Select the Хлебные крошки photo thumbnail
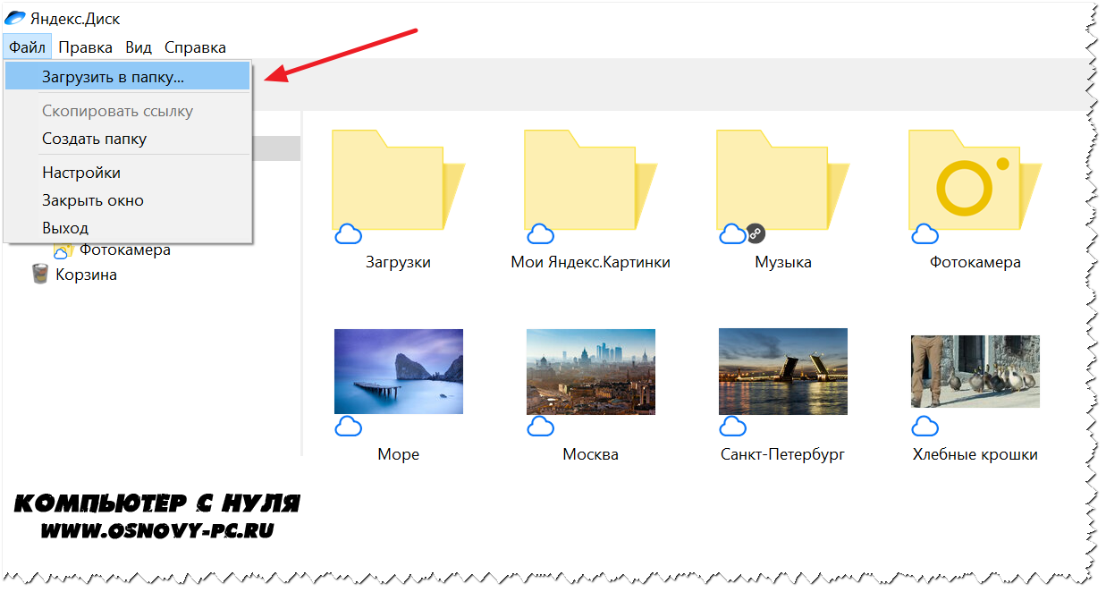 [975, 371]
